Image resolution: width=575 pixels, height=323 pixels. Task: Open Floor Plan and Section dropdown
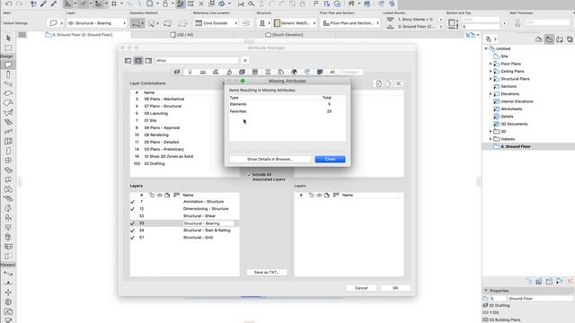point(350,23)
